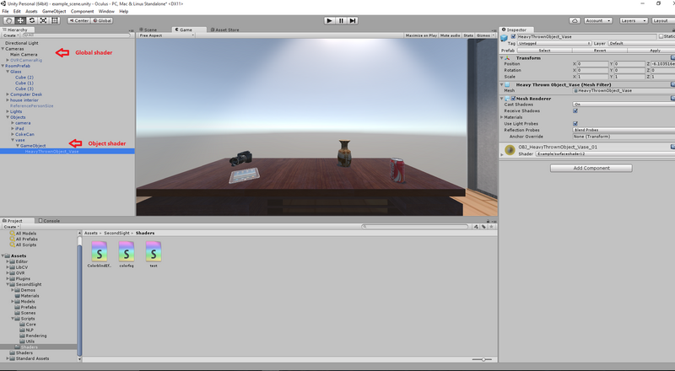Expand the CokeCan node
Viewport: 675px width, 371px height.
pyautogui.click(x=13, y=134)
